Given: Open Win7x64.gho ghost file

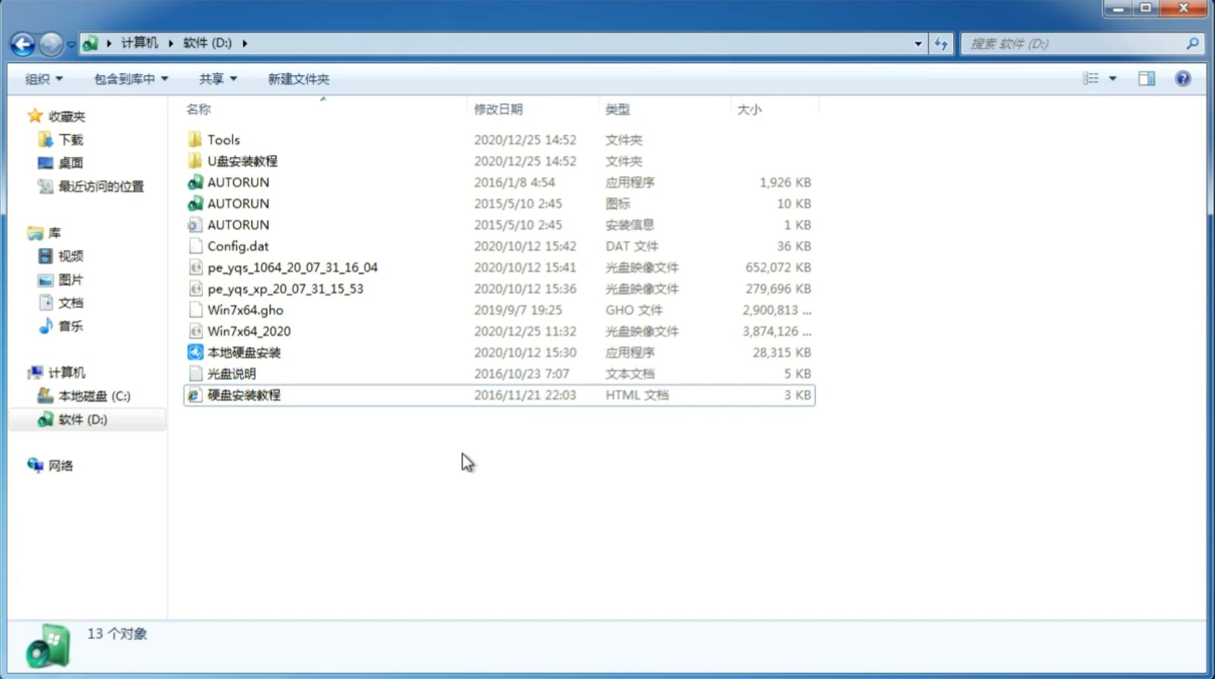Looking at the screenshot, I should pyautogui.click(x=245, y=310).
